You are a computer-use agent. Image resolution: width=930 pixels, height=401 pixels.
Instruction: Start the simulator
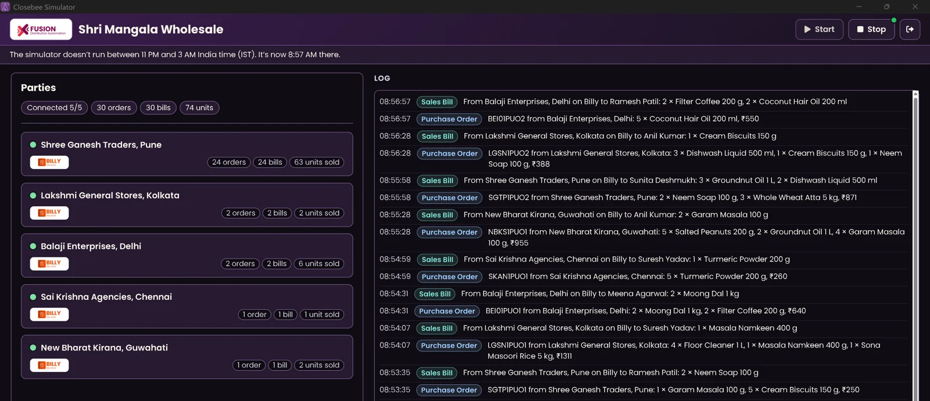[x=819, y=29]
